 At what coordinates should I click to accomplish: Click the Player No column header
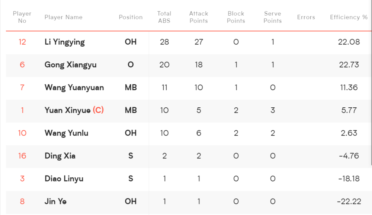tap(22, 17)
